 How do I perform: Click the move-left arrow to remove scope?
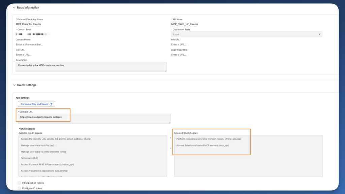pyautogui.click(x=170, y=149)
